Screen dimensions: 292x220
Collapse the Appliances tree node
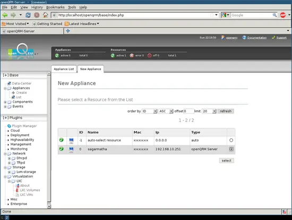(5, 88)
